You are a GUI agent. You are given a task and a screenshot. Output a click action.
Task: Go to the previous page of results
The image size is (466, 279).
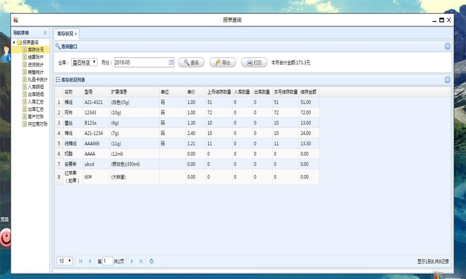tap(90, 261)
